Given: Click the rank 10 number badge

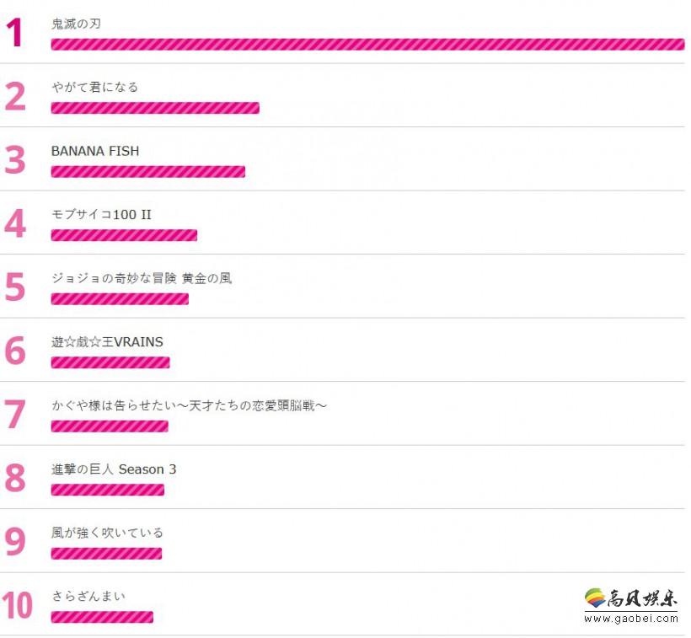Looking at the screenshot, I should [x=17, y=605].
